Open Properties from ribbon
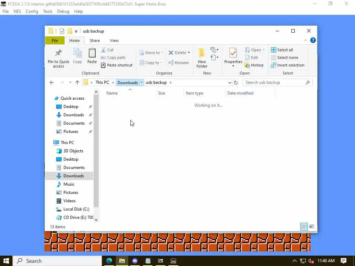This screenshot has height=266, width=355. pos(233,57)
